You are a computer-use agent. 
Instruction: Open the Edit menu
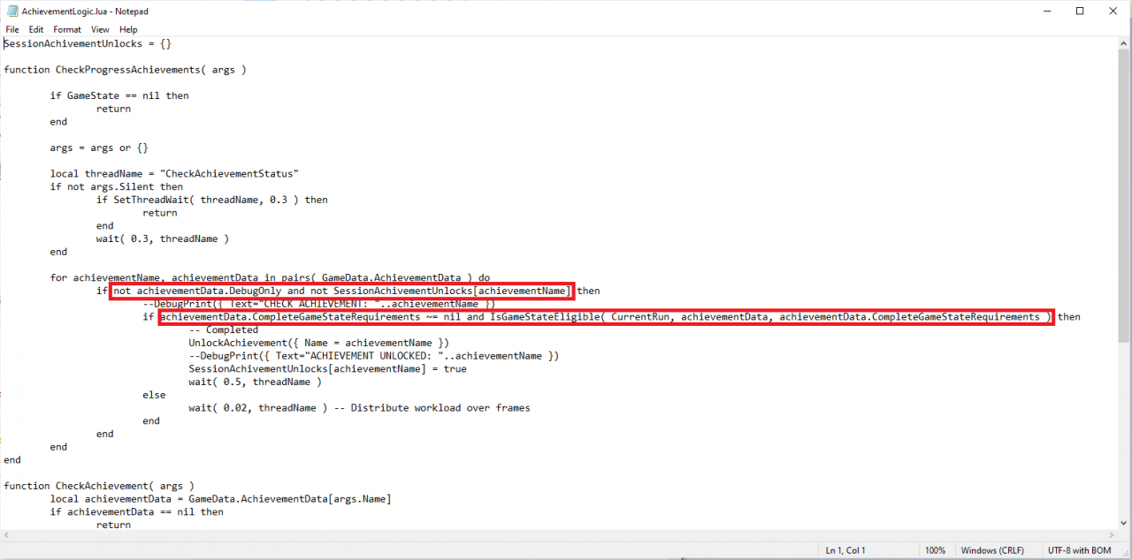coord(36,29)
